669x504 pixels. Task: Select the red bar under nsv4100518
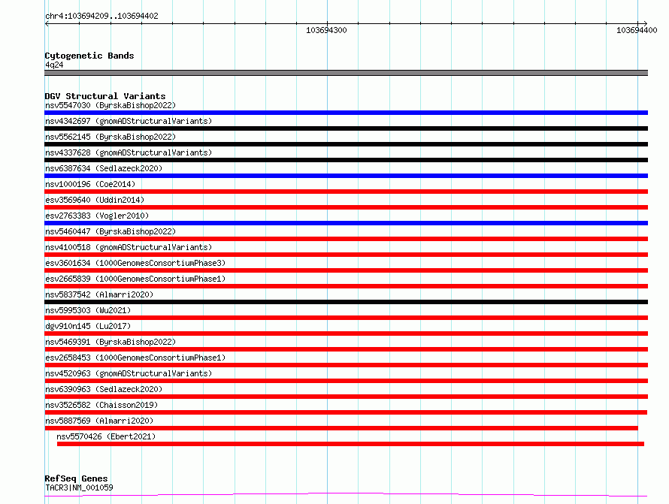[x=346, y=255]
